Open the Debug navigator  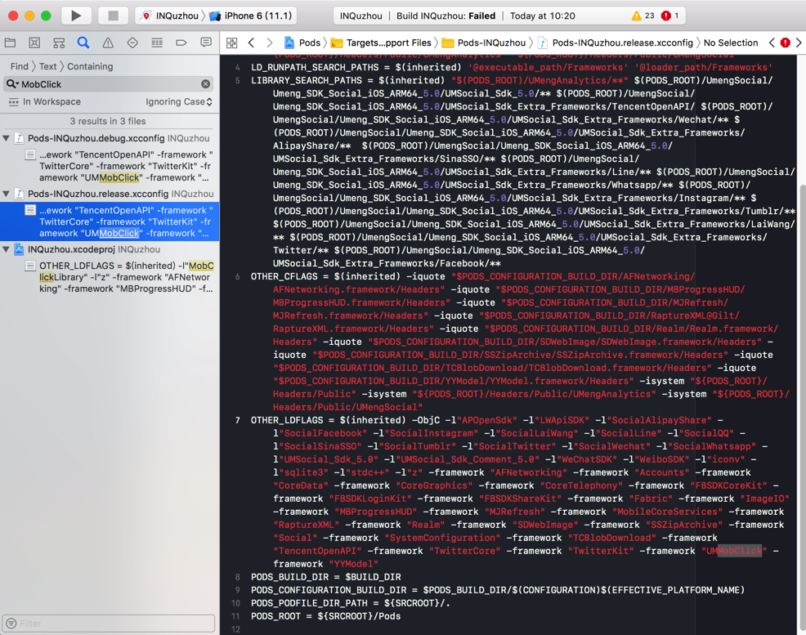(x=157, y=42)
